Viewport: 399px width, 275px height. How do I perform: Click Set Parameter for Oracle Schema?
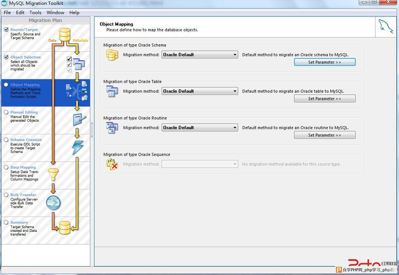tap(325, 62)
